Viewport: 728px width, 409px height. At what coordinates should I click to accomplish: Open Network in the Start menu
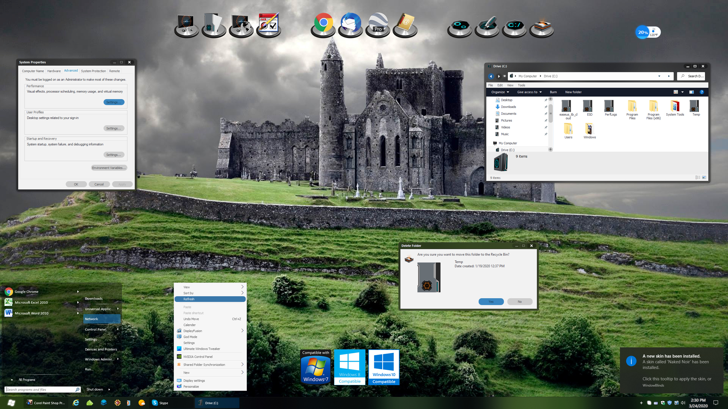tap(102, 319)
